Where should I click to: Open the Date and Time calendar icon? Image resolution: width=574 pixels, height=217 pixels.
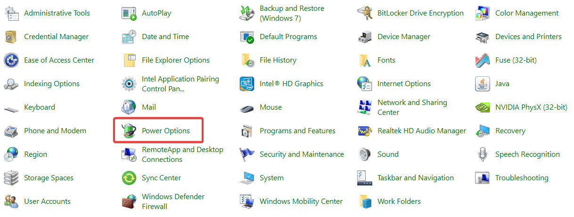[x=129, y=37]
